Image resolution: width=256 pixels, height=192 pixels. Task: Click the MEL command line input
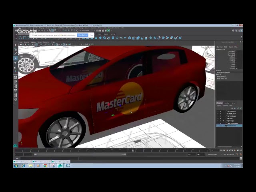click(49, 158)
